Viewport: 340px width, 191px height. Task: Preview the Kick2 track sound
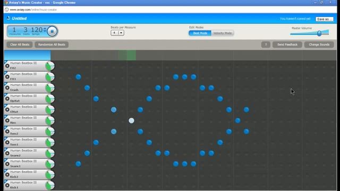(7, 175)
